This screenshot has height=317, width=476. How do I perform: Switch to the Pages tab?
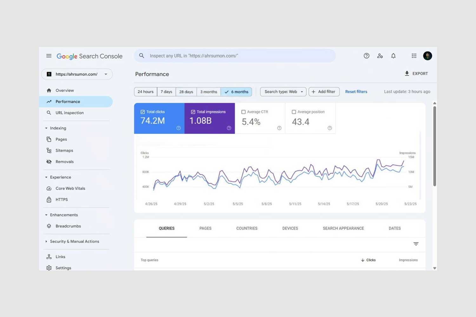pyautogui.click(x=205, y=228)
